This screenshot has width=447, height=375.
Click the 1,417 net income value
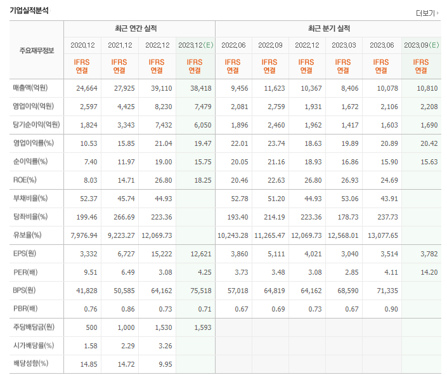tap(350, 125)
